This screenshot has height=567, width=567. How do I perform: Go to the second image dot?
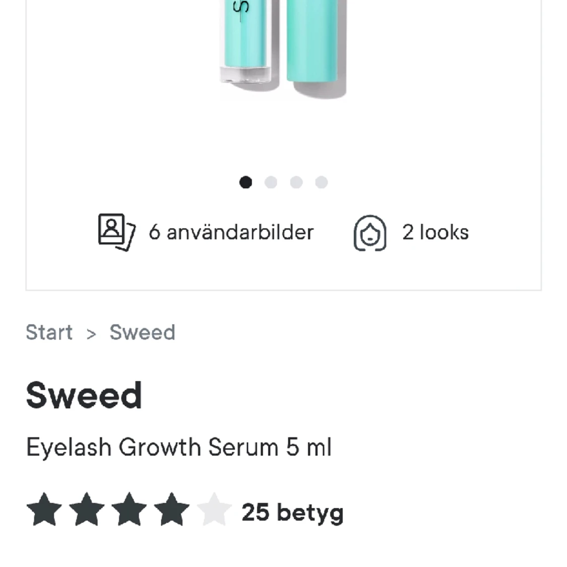click(271, 182)
